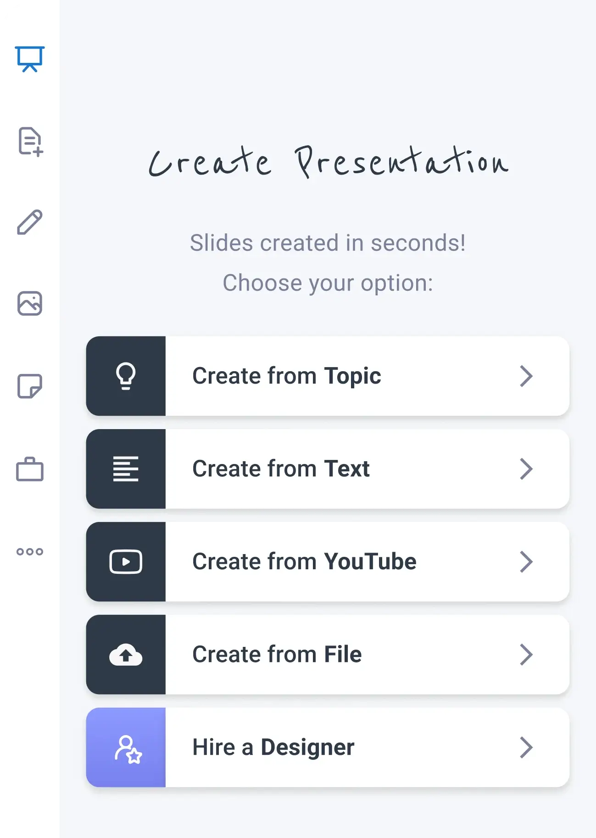Click the text lines icon tile
596x838 pixels.
[x=126, y=469]
